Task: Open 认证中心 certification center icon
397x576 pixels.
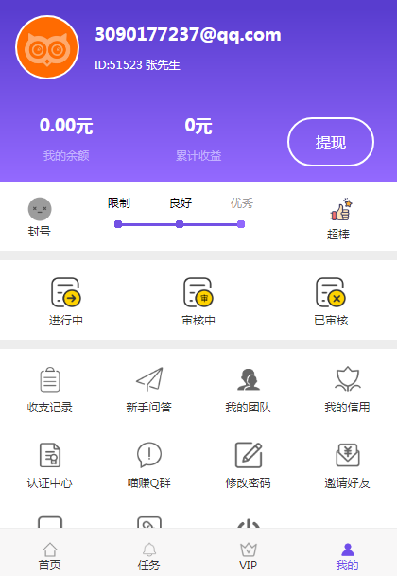Action: tap(49, 455)
